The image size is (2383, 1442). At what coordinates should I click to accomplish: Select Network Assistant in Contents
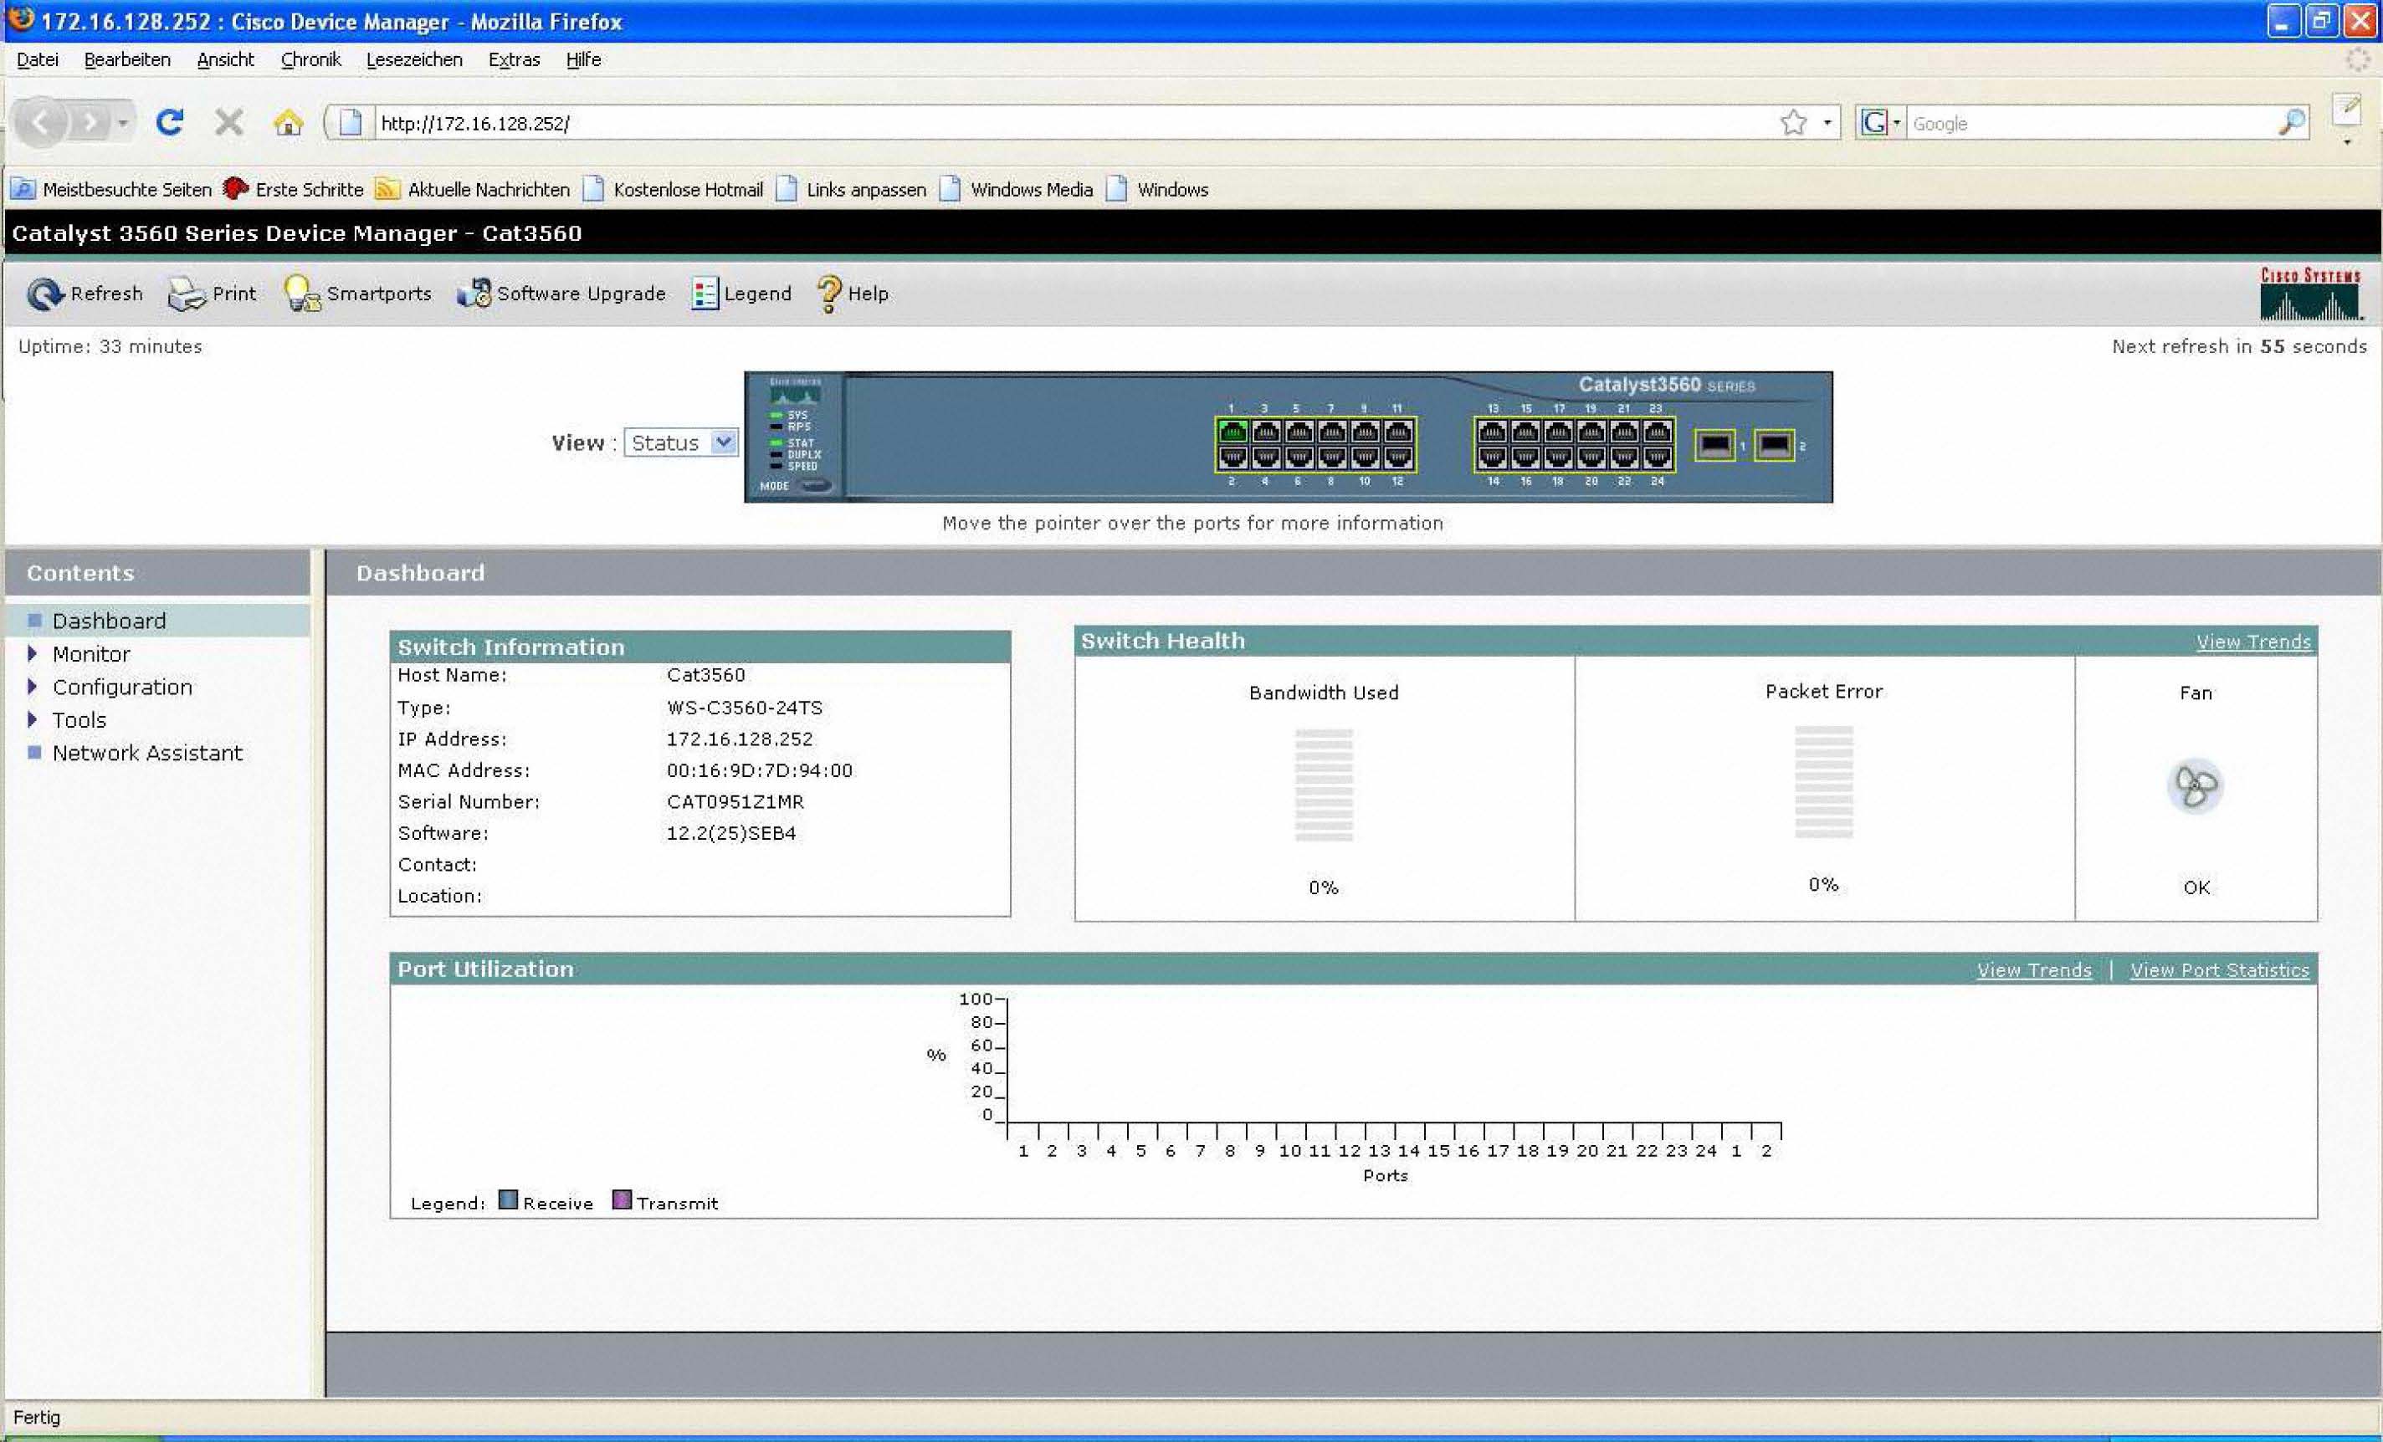click(147, 753)
